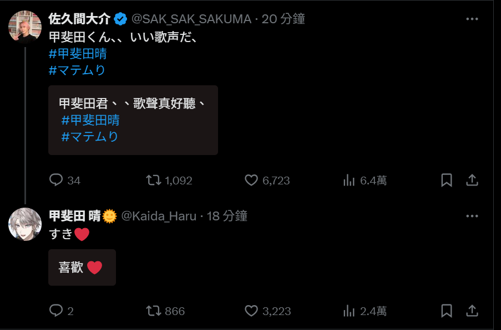501x330 pixels.
Task: Open more options for 佐久間大介's tweet
Action: 472,19
